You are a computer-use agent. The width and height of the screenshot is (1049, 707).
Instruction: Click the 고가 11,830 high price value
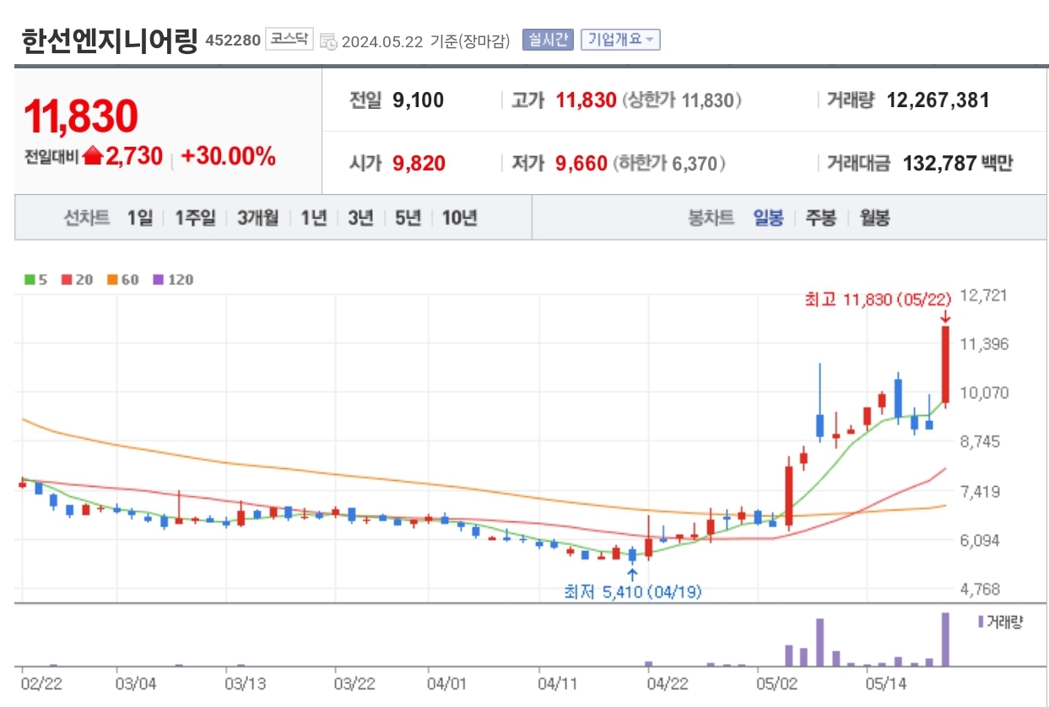point(587,100)
